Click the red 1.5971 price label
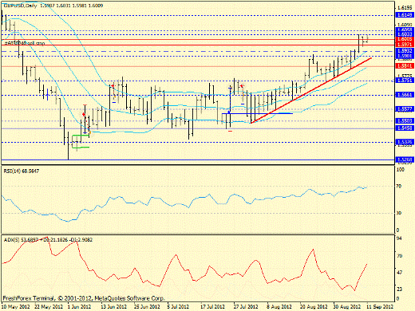 click(x=405, y=45)
